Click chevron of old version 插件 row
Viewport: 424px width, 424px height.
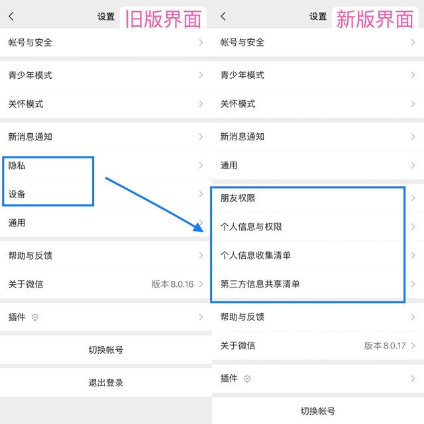[x=201, y=317]
